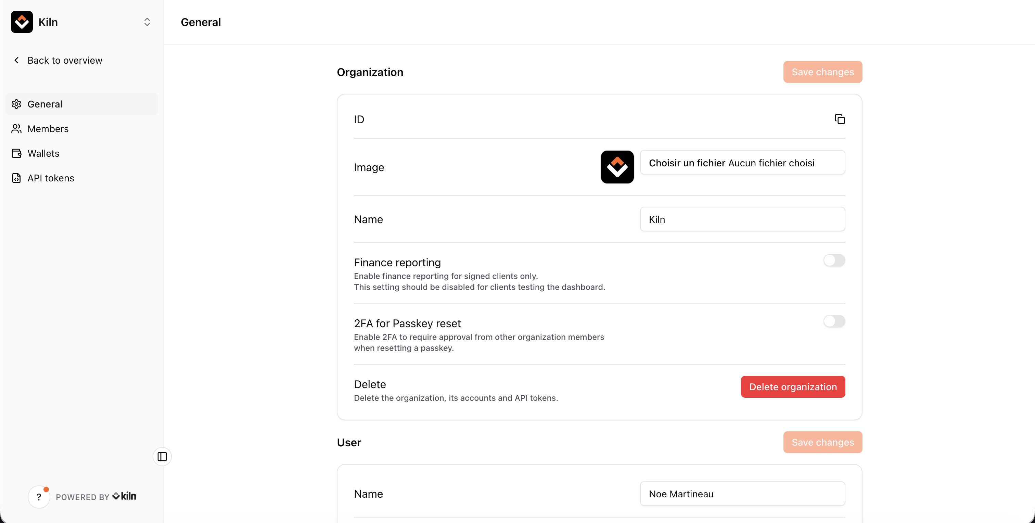Enable Finance reporting toggle
This screenshot has height=523, width=1035.
(834, 260)
